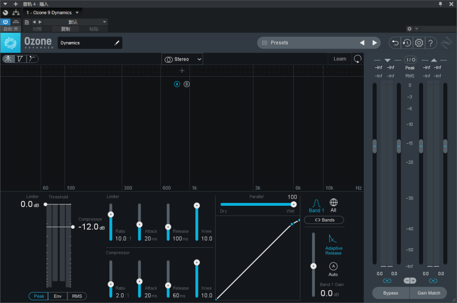
Task: Link the output gain faders
Action: point(433,281)
